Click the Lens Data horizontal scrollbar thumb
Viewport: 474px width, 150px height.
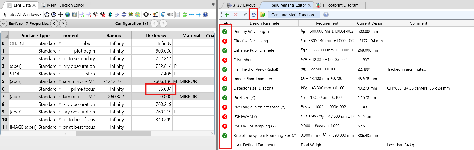click(x=113, y=133)
